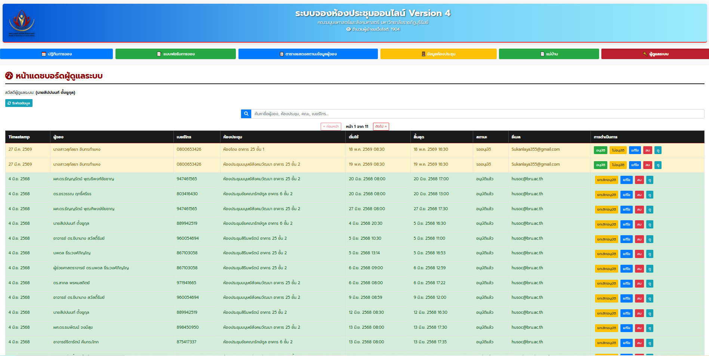Click the faculty logo in the header
This screenshot has height=356, width=709.
click(22, 23)
